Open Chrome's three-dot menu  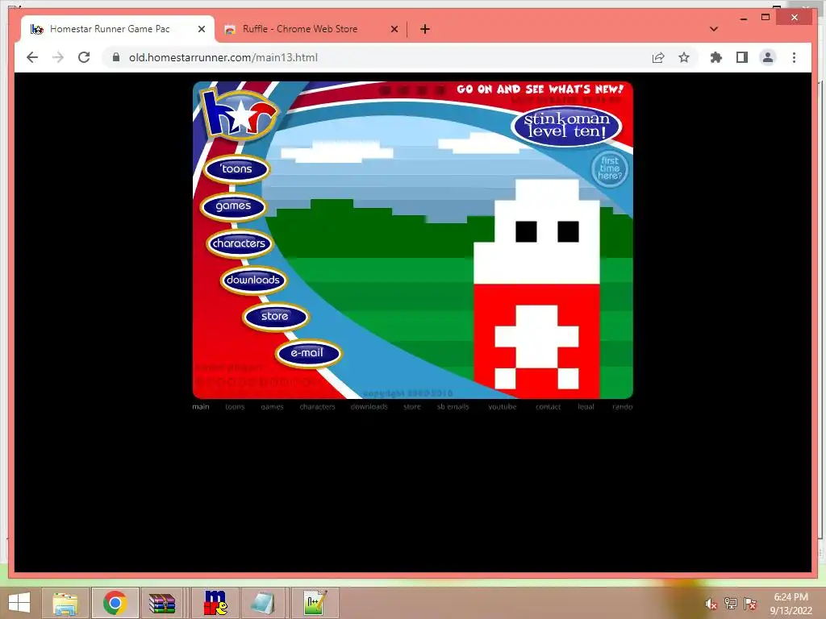point(794,57)
